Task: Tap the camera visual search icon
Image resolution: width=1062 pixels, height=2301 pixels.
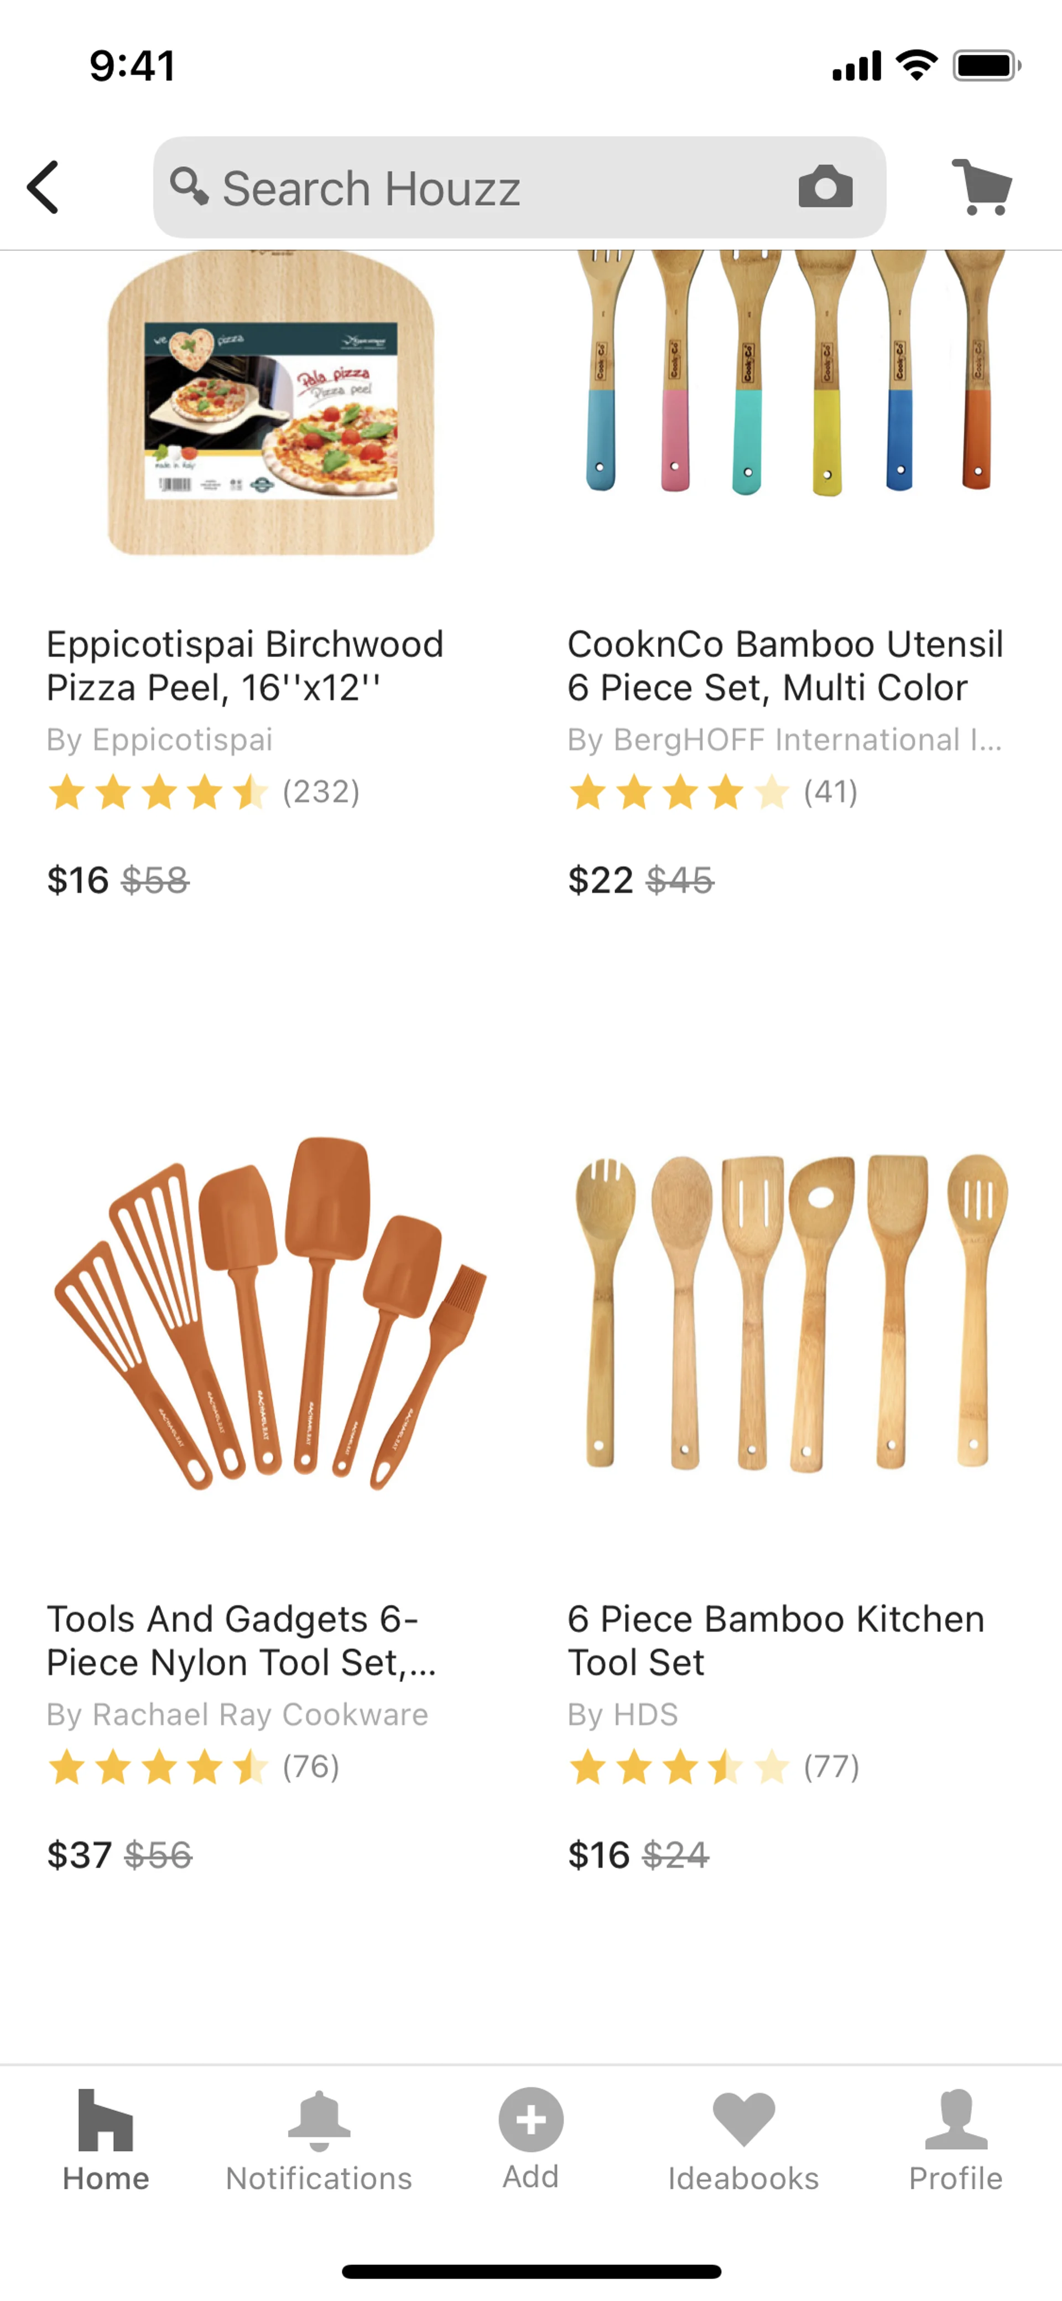Action: pos(825,188)
